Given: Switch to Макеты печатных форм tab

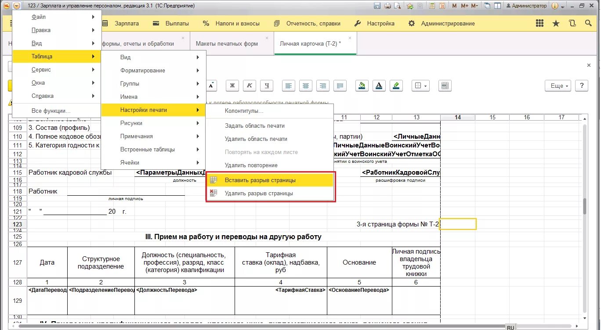Looking at the screenshot, I should click(232, 43).
